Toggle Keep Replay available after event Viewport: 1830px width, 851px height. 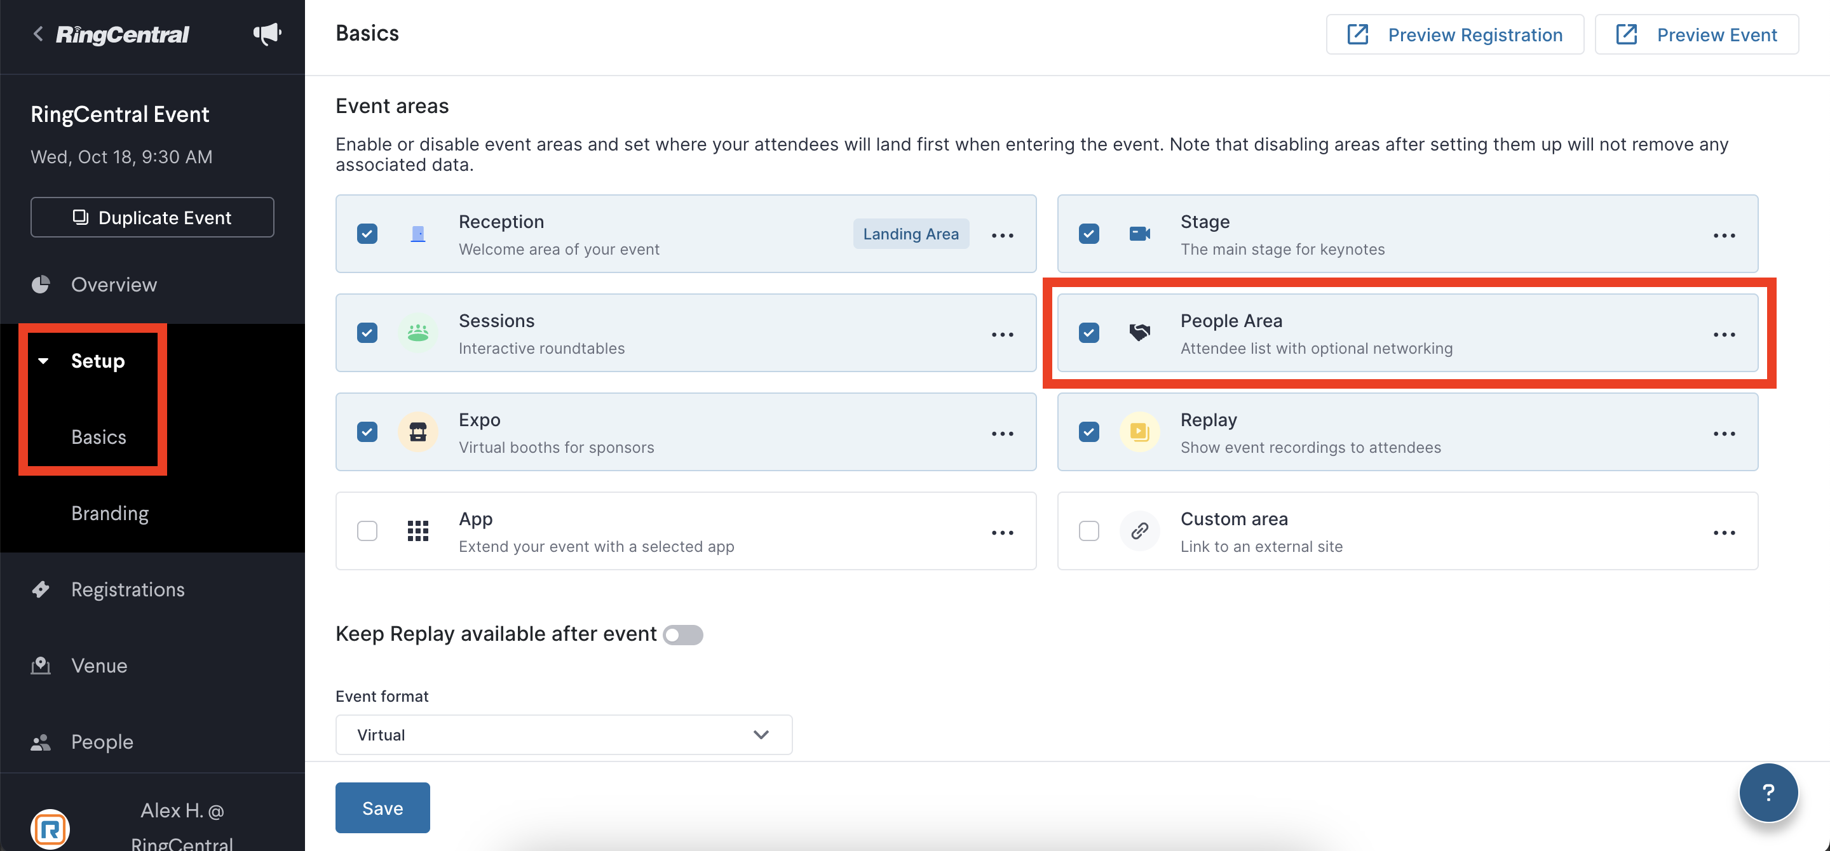682,634
